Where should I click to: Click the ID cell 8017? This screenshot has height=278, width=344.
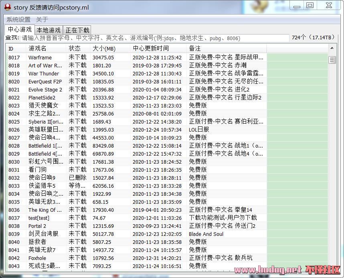pyautogui.click(x=14, y=57)
